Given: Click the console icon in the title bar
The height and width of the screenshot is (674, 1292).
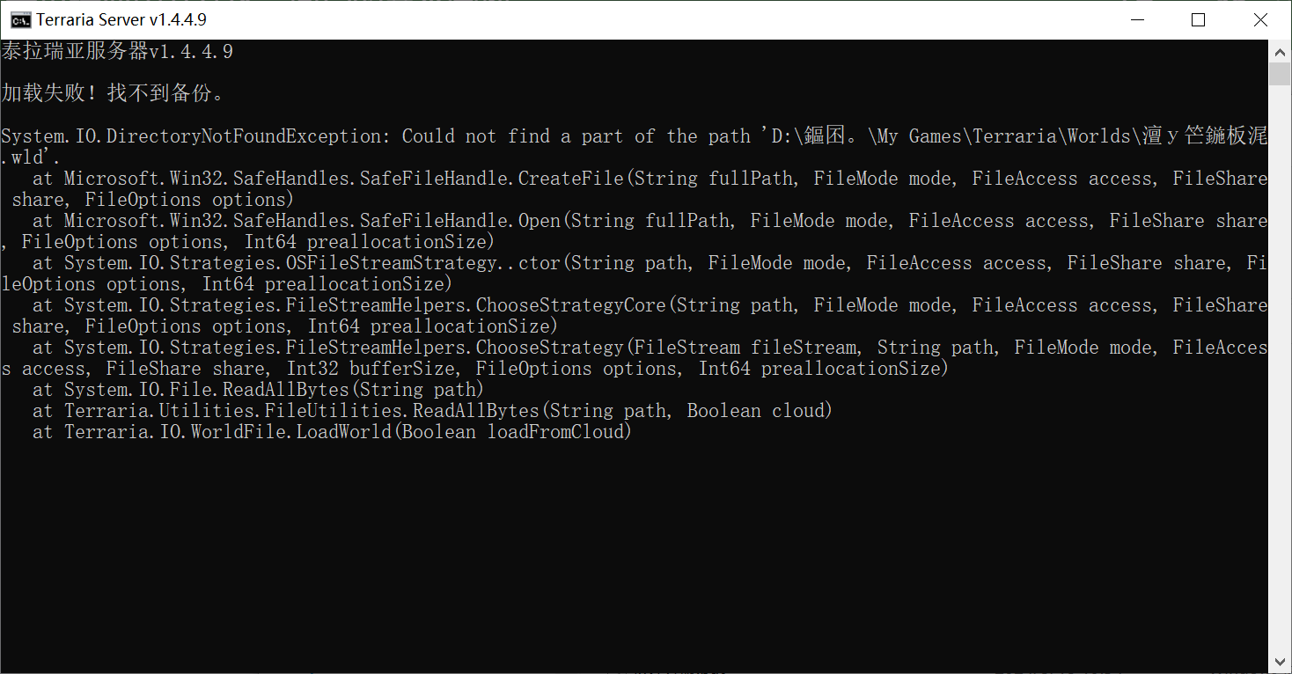Looking at the screenshot, I should 21,20.
